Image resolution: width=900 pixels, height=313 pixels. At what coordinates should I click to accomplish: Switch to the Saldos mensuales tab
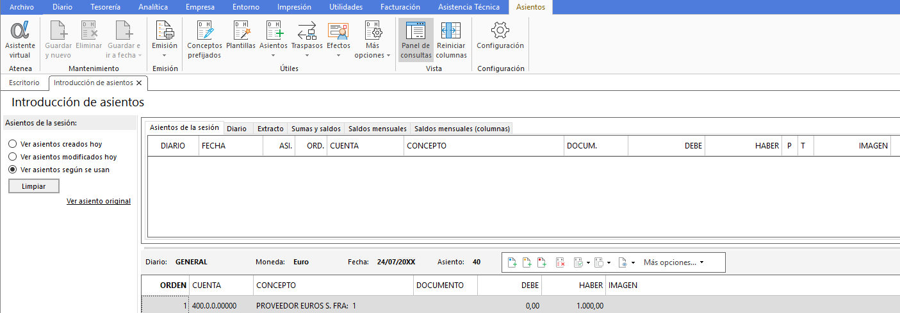pos(377,129)
